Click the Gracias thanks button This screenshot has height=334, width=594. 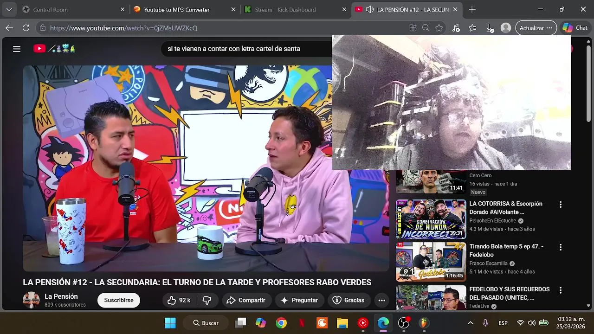349,300
